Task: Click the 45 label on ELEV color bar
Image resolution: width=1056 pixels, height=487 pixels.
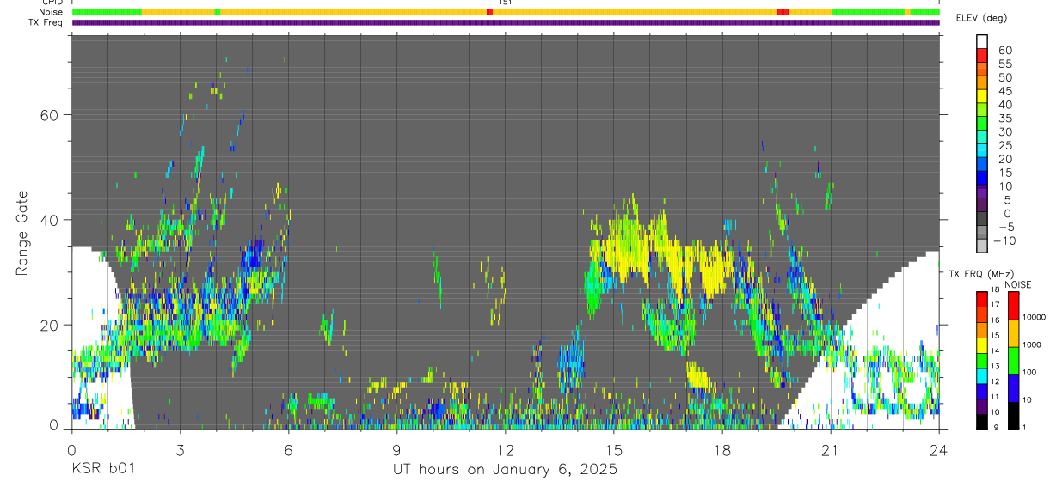Action: 1004,91
